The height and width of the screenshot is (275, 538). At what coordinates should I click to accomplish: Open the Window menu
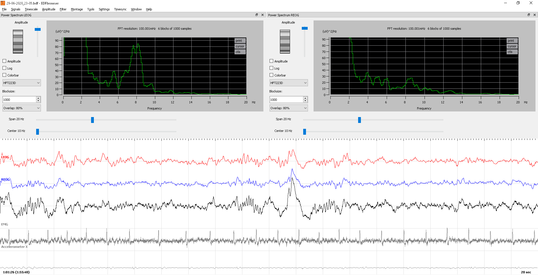tap(136, 9)
